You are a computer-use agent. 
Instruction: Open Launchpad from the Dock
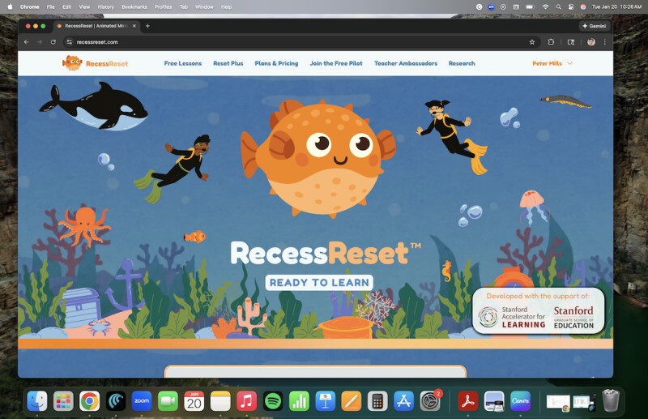(63, 401)
